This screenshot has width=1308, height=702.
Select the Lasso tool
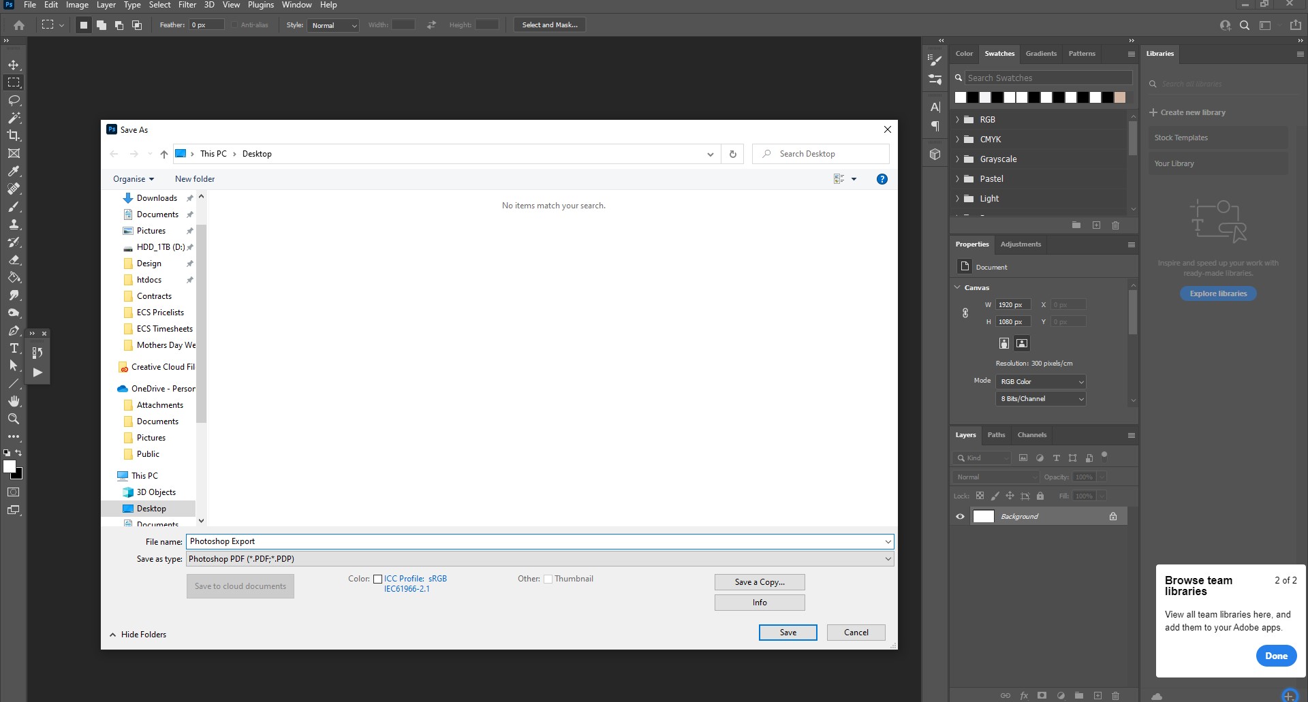point(14,100)
